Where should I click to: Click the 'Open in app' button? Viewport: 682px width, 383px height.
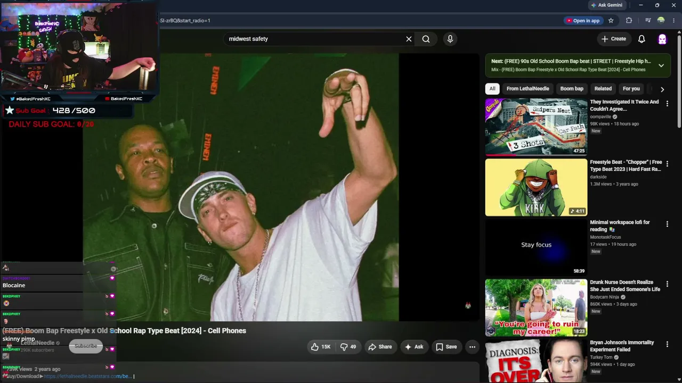pyautogui.click(x=583, y=21)
